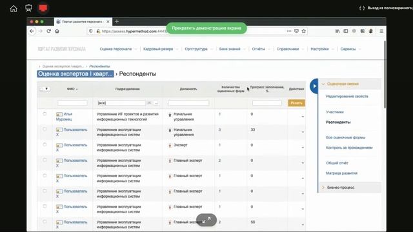Open the browser library icon
The width and height of the screenshot is (413, 232).
337,31
